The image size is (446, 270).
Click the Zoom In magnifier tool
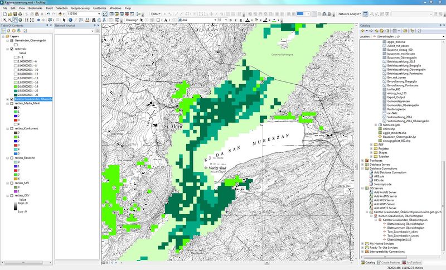click(3, 20)
